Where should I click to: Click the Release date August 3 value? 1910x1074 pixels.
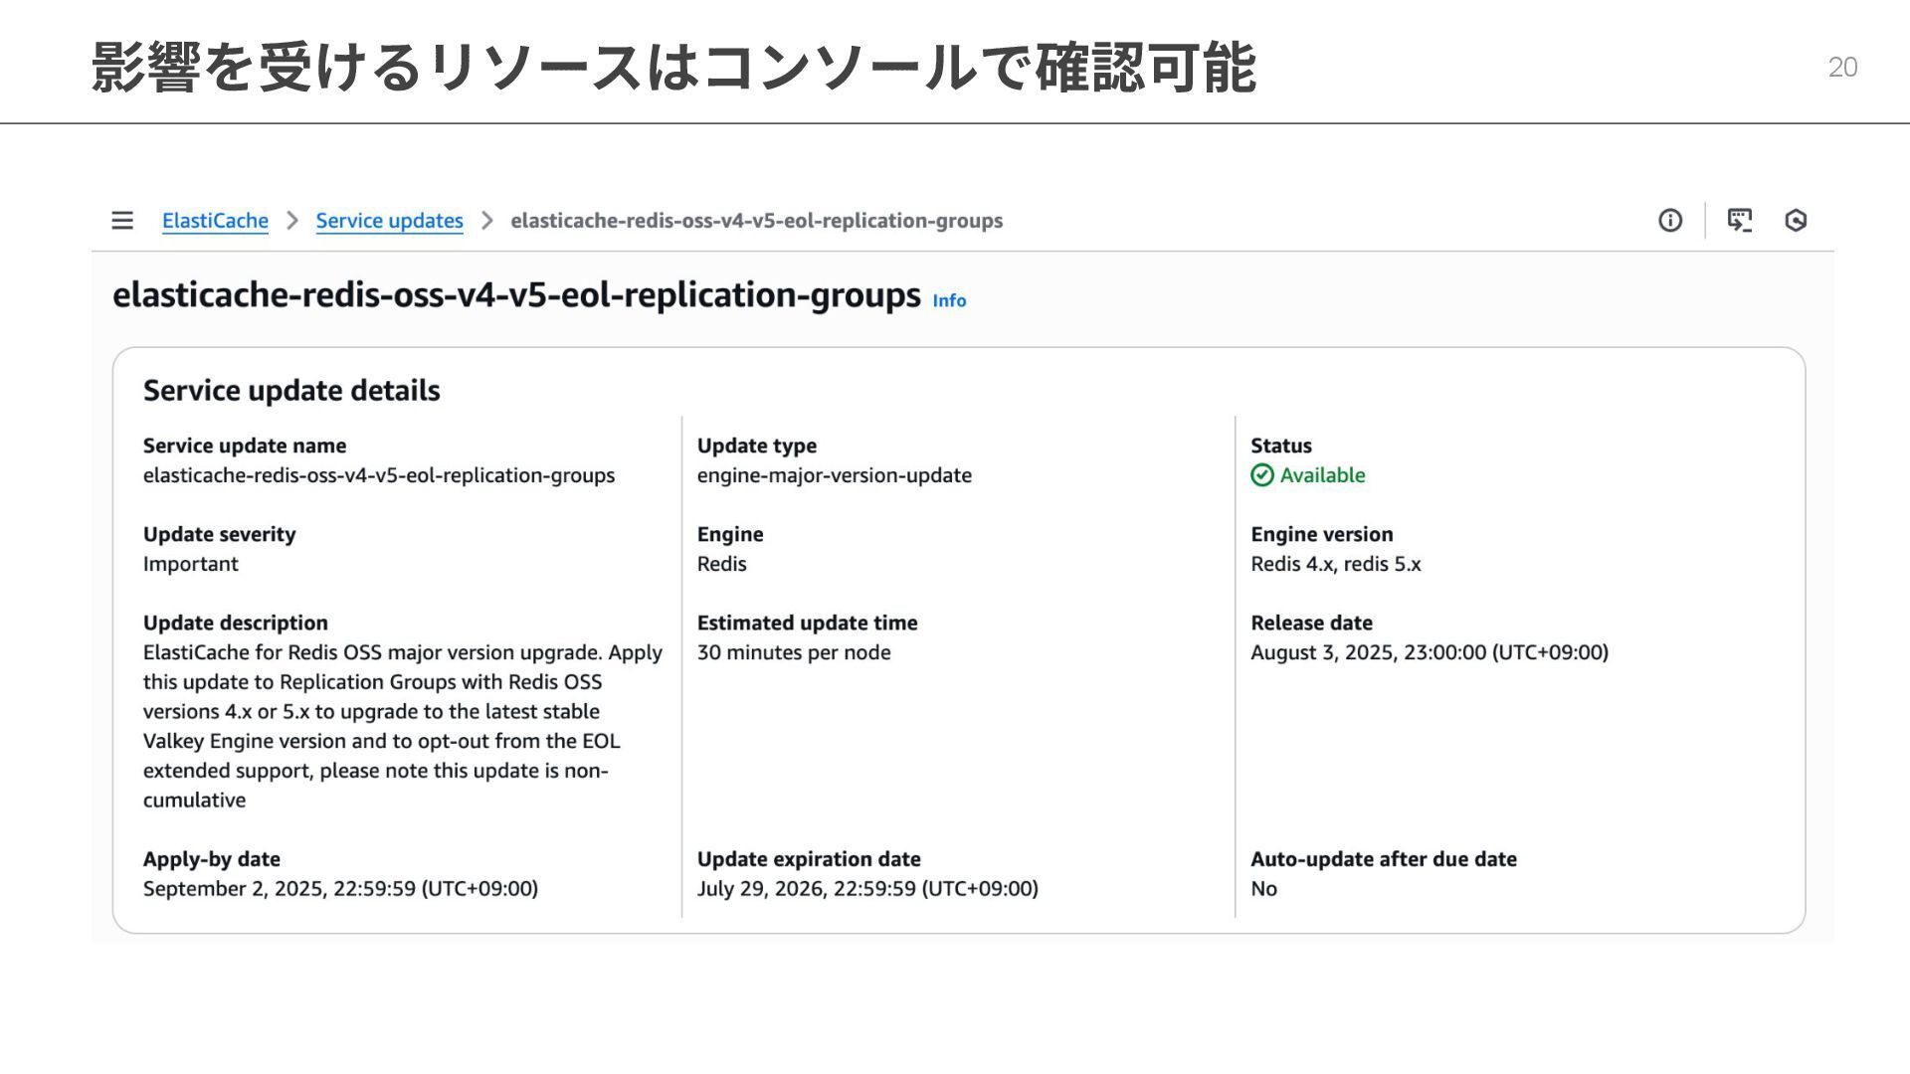(1429, 652)
